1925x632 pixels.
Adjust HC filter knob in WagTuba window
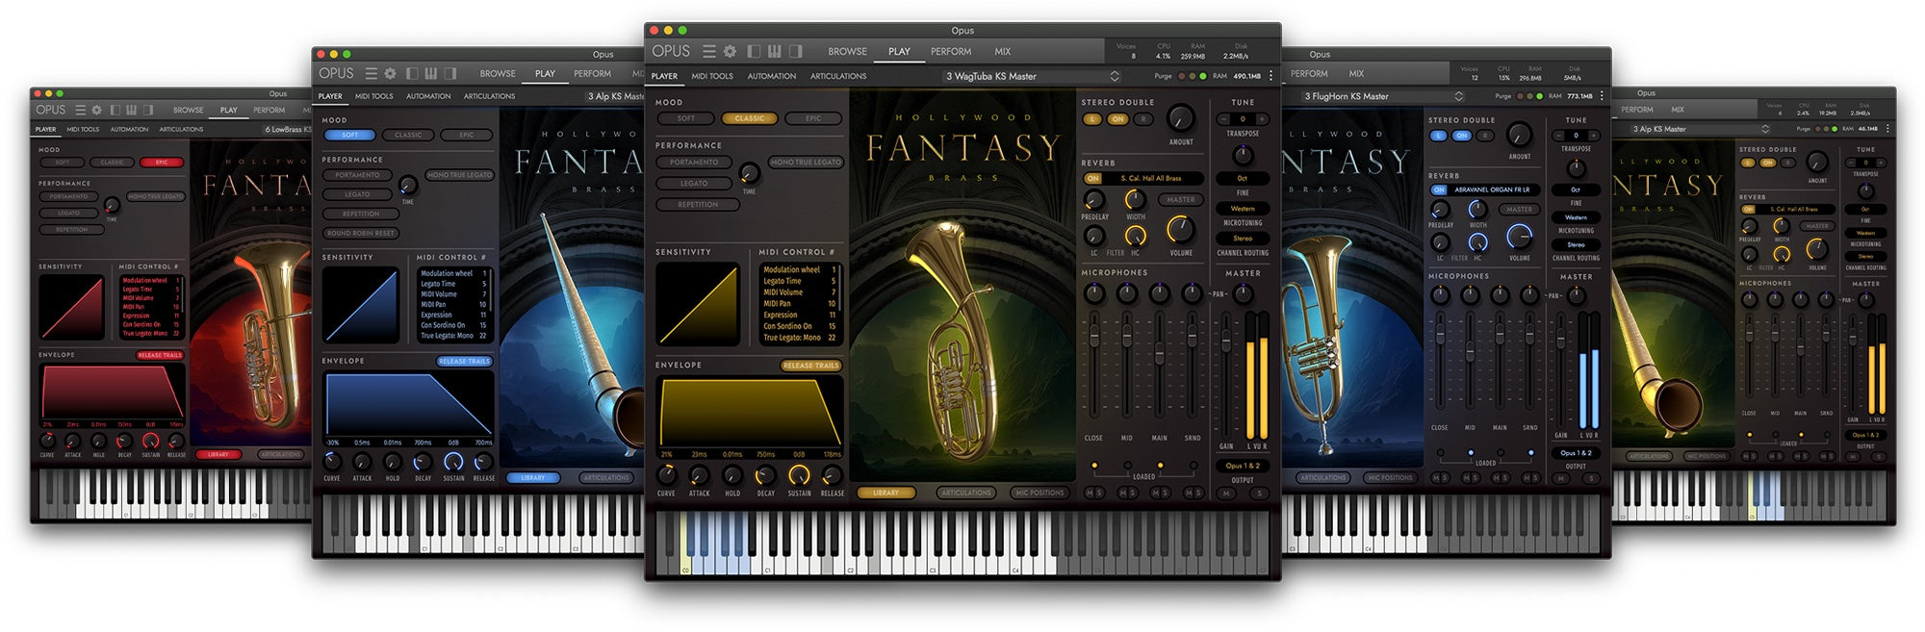click(1136, 236)
